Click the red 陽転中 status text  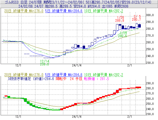61,79
